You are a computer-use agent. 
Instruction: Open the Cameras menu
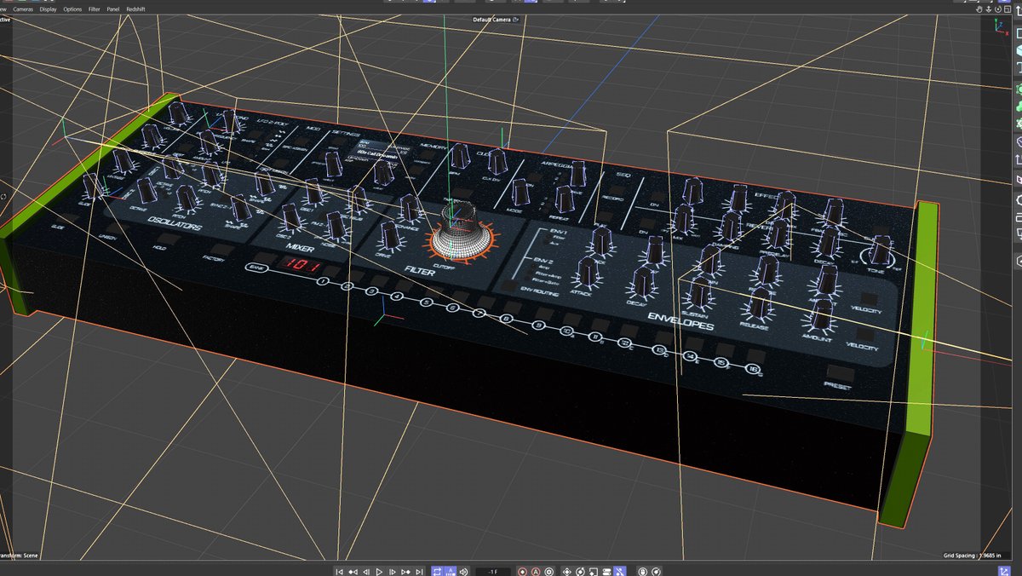23,9
